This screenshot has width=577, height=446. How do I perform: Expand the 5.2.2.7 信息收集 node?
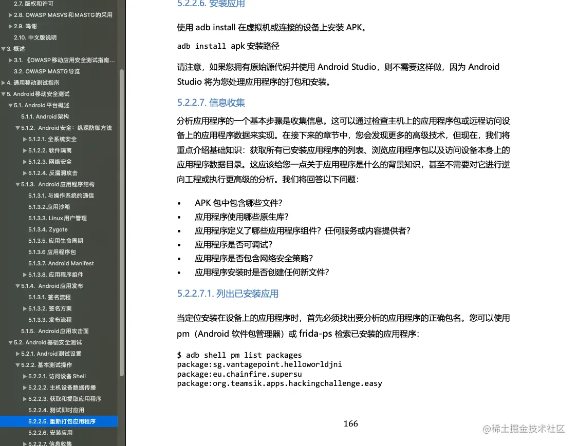(25, 443)
